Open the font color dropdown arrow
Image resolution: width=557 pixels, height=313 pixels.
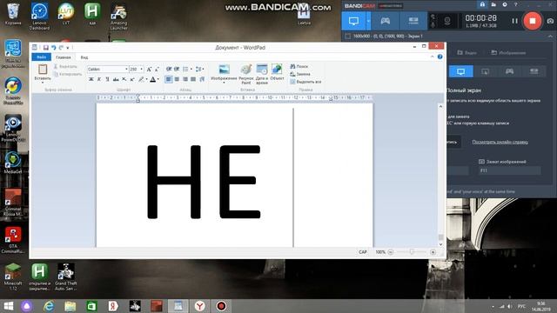[x=158, y=79]
